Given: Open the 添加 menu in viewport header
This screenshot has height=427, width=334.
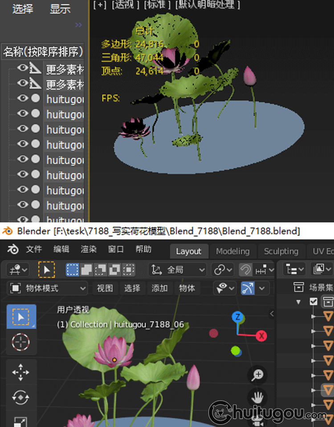Looking at the screenshot, I should 159,288.
